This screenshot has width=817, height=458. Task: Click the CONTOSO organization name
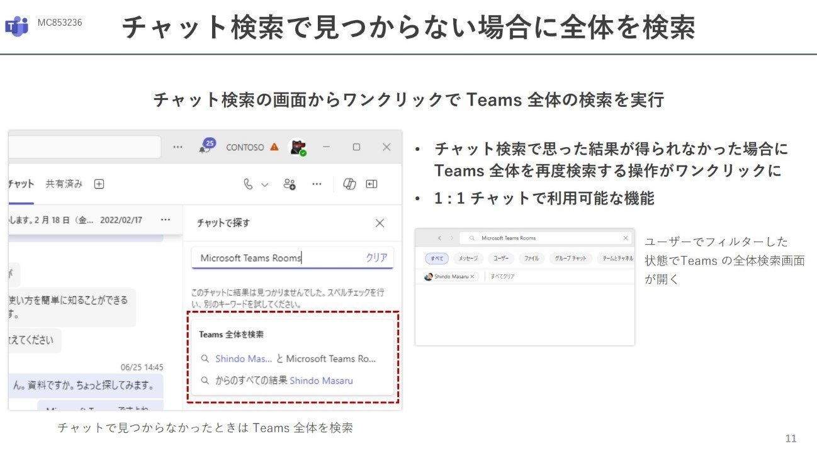[x=245, y=147]
